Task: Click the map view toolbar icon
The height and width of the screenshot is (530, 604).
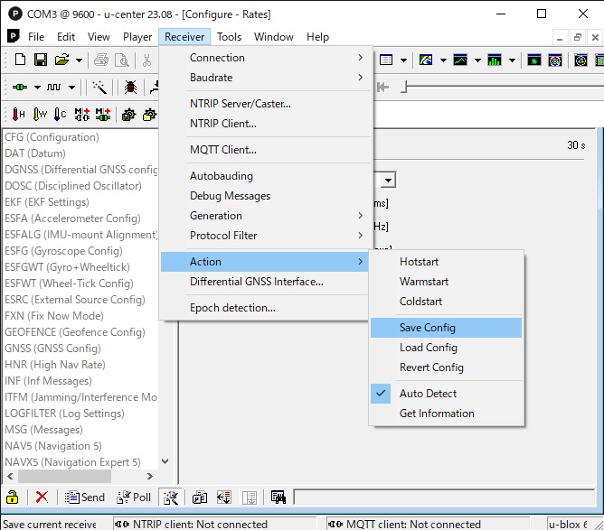Action: pos(426,60)
